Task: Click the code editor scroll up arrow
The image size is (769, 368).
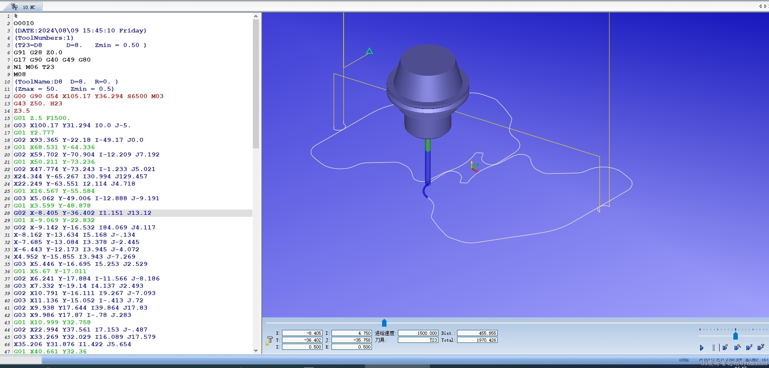Action: 256,16
